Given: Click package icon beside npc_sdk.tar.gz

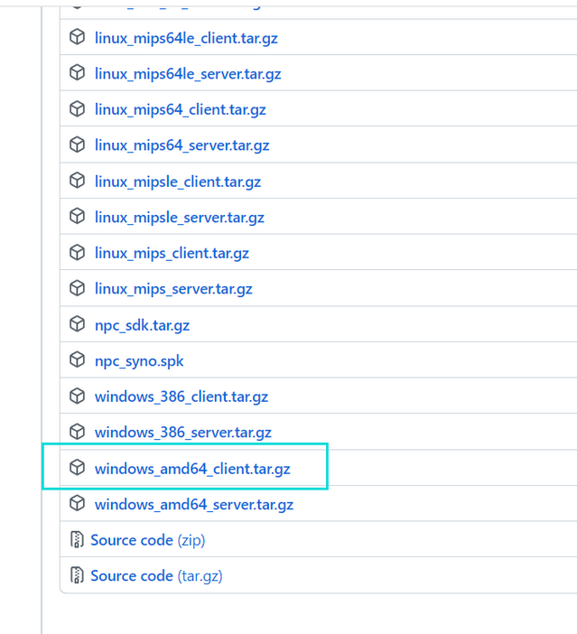Looking at the screenshot, I should [x=78, y=324].
